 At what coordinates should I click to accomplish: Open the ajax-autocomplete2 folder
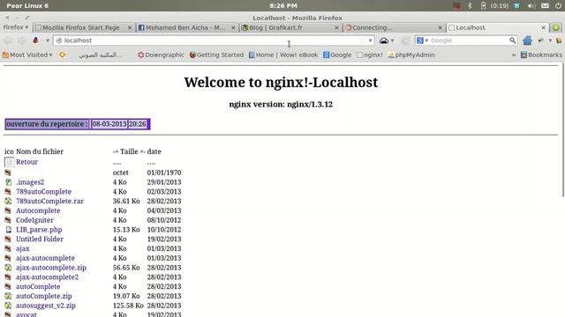(47, 277)
